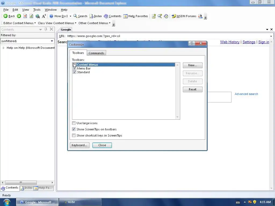Open Search with the magnifier icon
Screen dimensions: 275x206
pos(75,16)
